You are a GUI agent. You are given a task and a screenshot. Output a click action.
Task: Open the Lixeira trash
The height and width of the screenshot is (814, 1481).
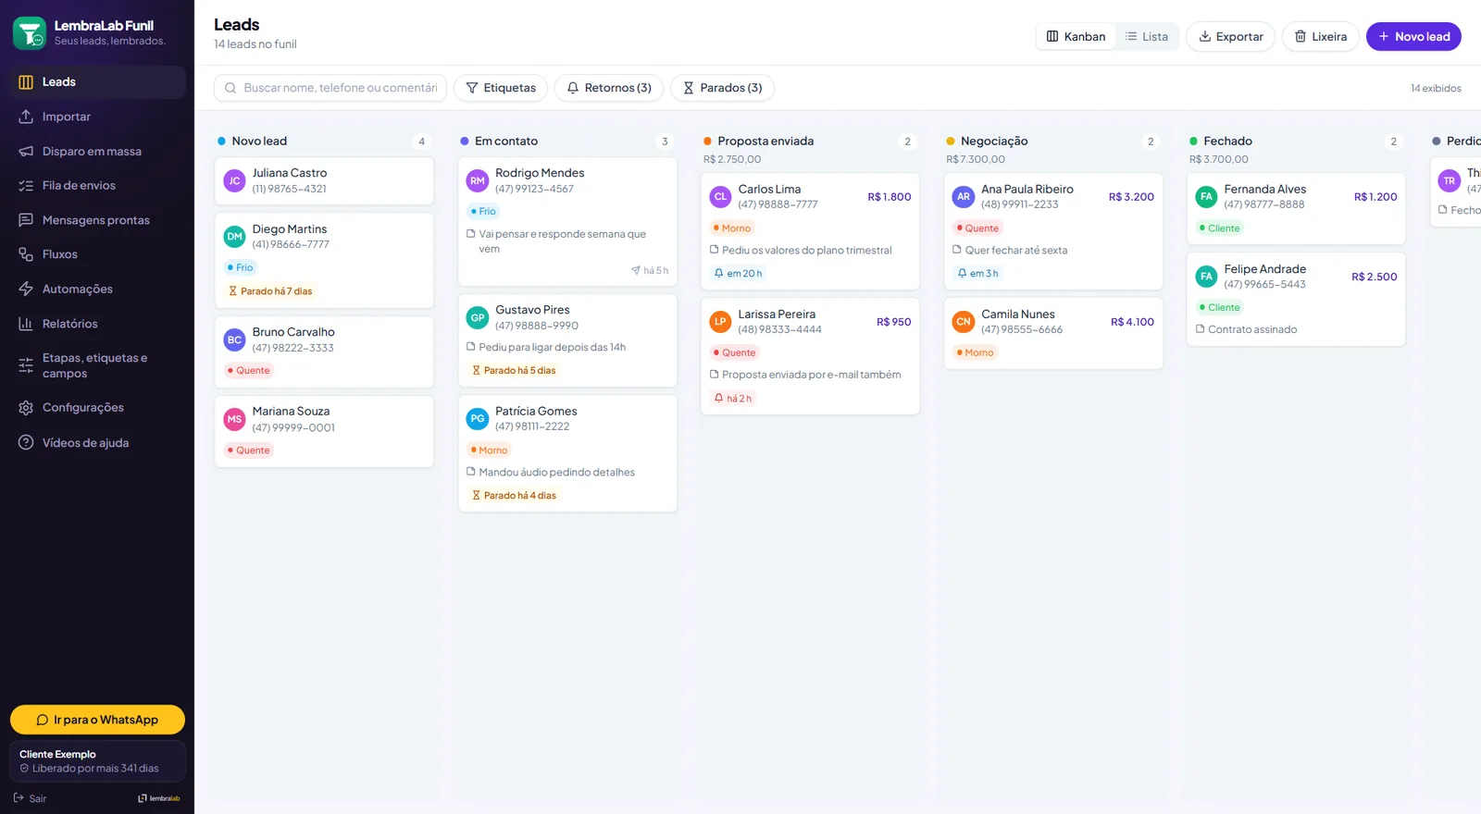pyautogui.click(x=1320, y=37)
